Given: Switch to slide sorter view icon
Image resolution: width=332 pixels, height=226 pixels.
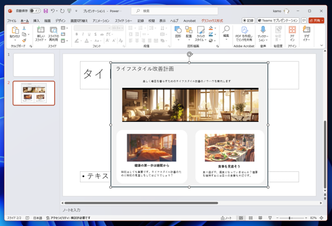Looking at the screenshot, I should (250, 218).
